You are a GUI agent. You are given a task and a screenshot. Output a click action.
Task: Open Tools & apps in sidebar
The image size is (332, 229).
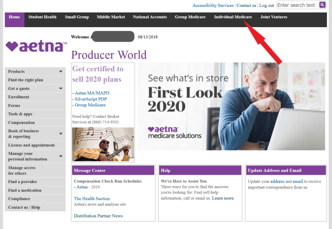click(35, 114)
